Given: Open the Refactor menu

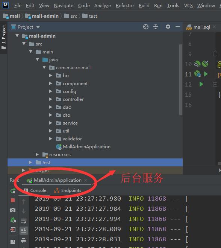Looking at the screenshot, I should click(x=125, y=6).
